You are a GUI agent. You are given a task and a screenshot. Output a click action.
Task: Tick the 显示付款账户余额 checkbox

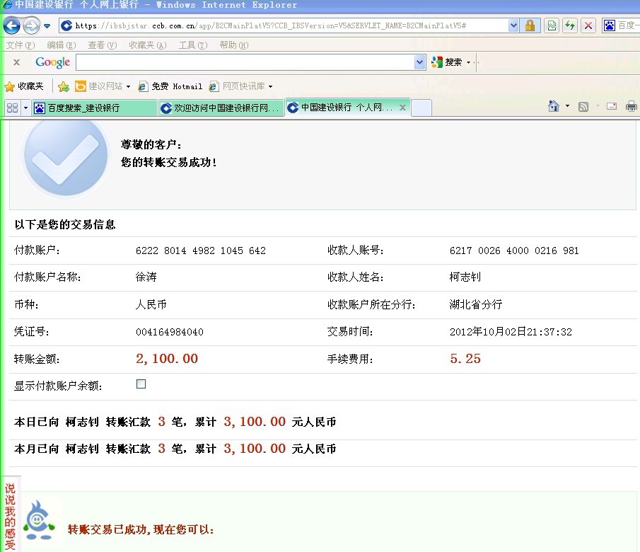(x=141, y=384)
